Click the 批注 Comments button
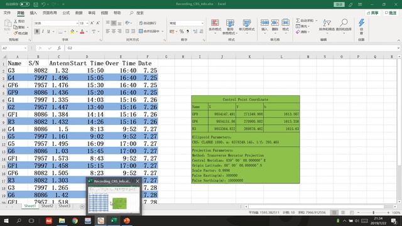 (x=391, y=13)
